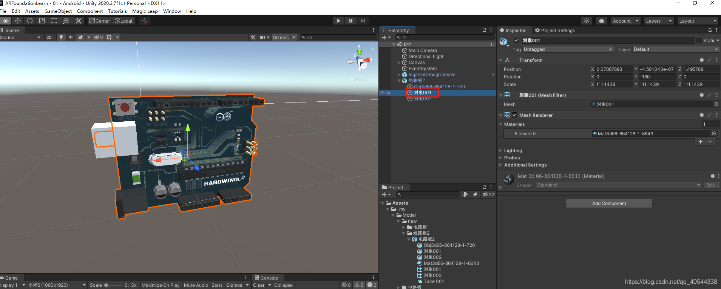Screen dimensions: 721x289
Task: Toggle grid snapping icon in toolbar
Action: (145, 21)
